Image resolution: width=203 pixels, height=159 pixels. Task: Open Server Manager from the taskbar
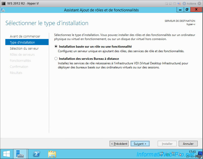[20, 154]
